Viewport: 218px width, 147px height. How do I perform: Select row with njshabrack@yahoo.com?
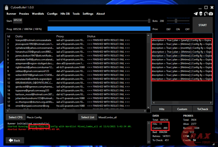click(x=76, y=48)
